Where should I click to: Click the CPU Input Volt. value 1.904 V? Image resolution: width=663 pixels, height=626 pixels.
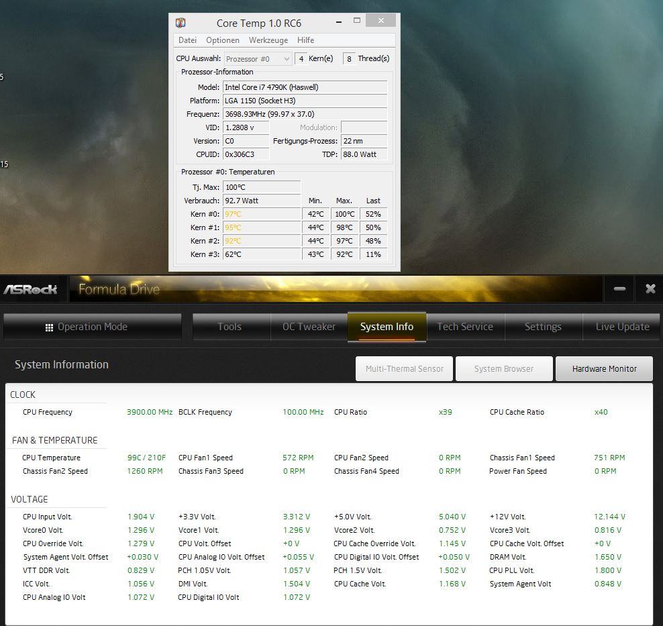[141, 517]
